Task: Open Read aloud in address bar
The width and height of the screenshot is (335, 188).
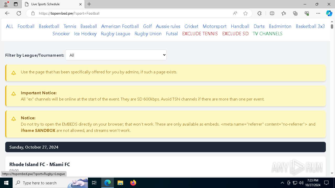Action: click(x=235, y=13)
